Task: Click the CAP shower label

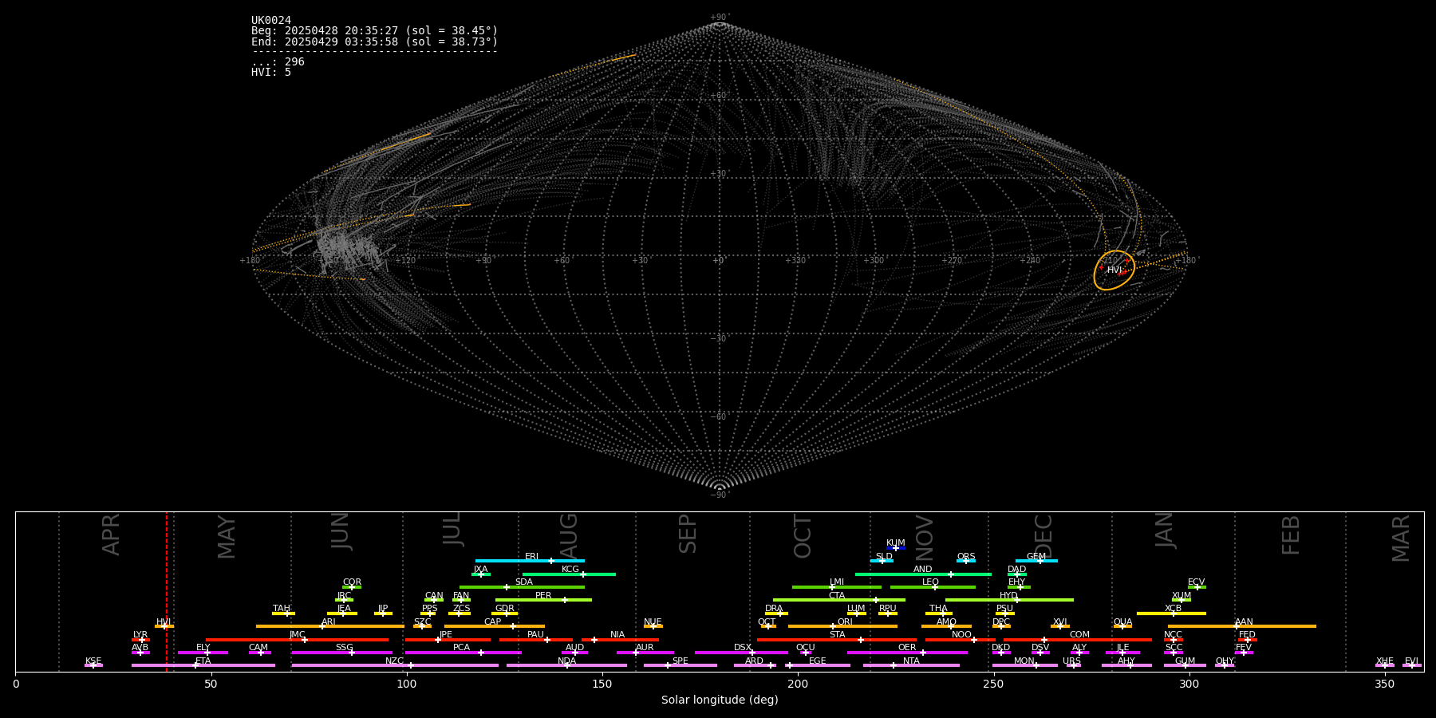Action: click(x=493, y=622)
